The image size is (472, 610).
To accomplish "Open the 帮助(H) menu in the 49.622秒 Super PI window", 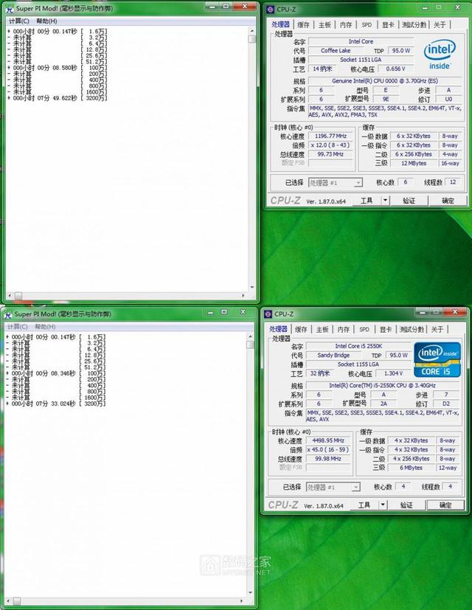I will [46, 21].
